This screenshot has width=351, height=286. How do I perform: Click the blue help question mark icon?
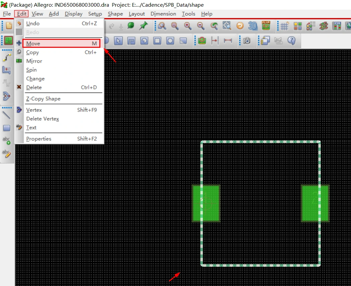(291, 40)
